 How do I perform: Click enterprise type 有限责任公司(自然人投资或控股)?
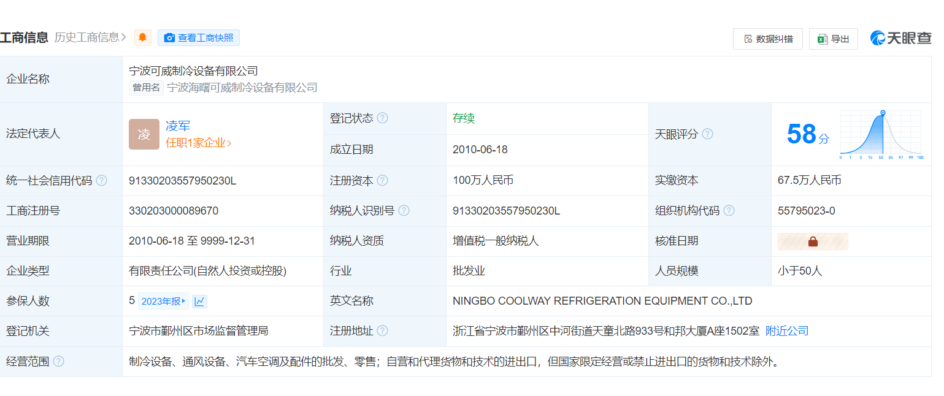click(x=207, y=271)
